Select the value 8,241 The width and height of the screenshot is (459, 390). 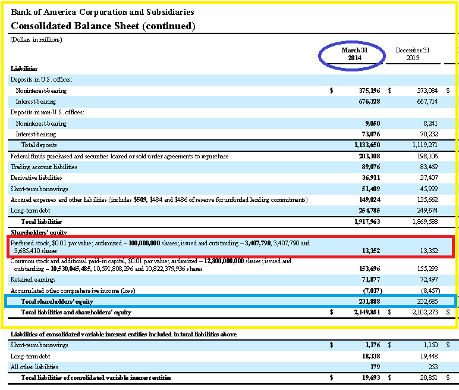(430, 123)
